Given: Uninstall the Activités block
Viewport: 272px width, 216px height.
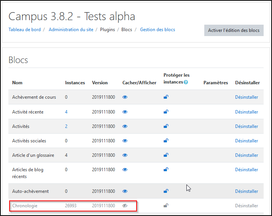Looking at the screenshot, I should point(247,126).
